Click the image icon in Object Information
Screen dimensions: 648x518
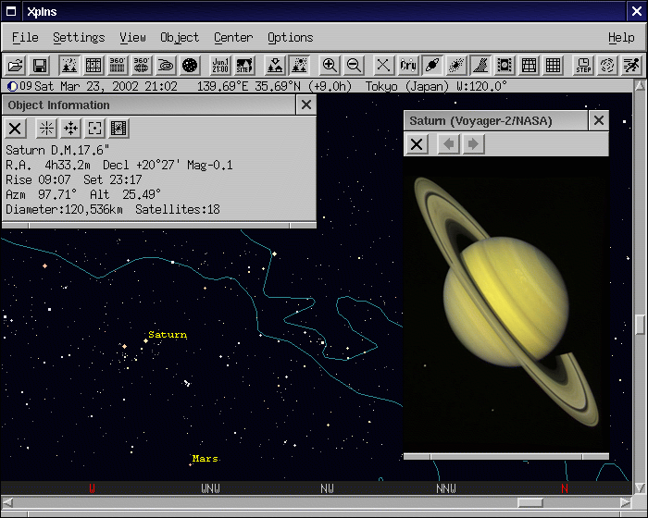point(119,129)
